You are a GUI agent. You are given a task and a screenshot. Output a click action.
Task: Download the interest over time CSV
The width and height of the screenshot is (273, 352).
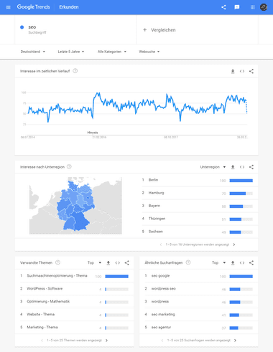233,71
